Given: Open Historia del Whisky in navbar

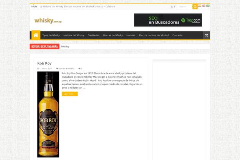Looking at the screenshot, I should pos(74,35).
